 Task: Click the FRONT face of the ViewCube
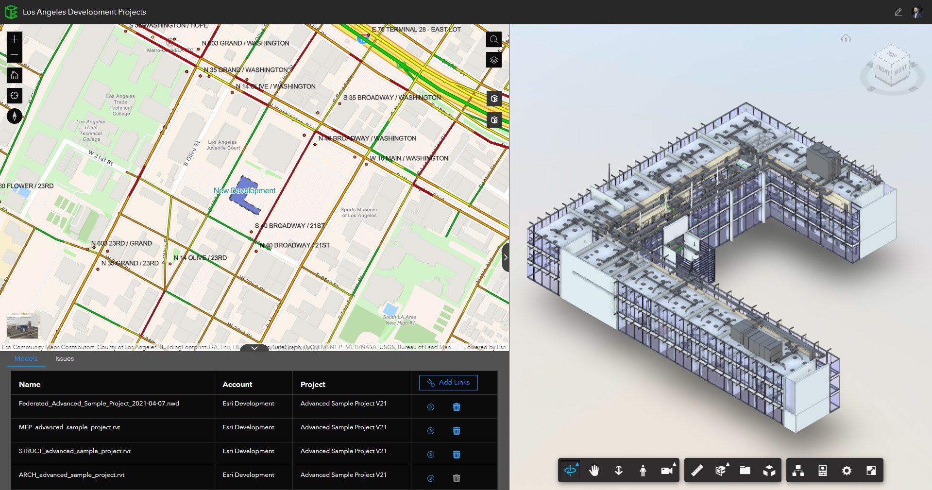click(882, 71)
